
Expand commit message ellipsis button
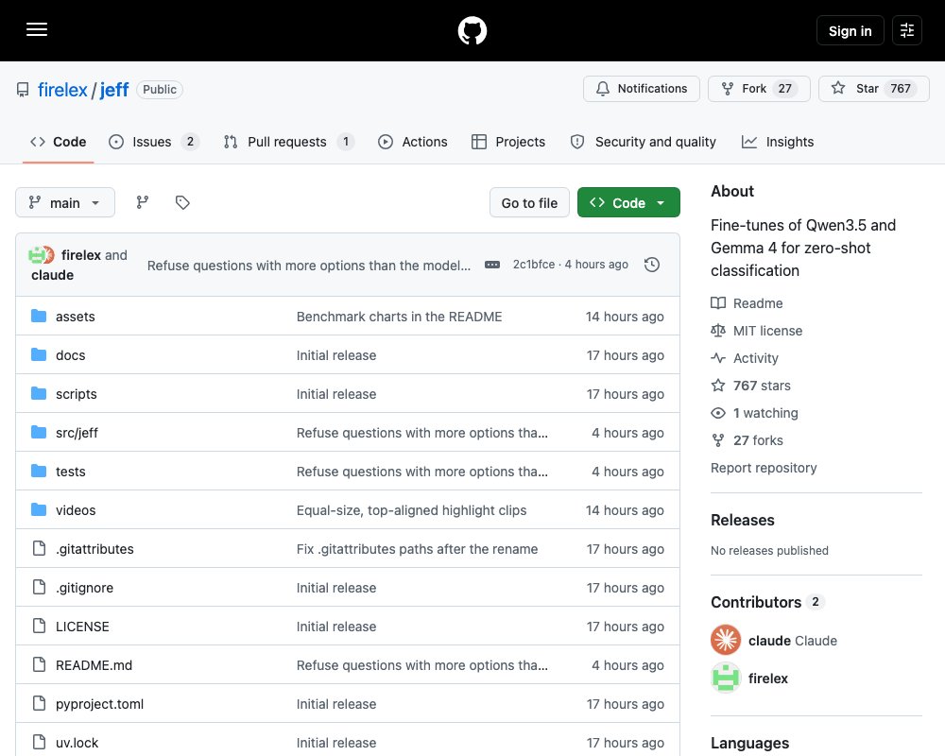tap(492, 265)
